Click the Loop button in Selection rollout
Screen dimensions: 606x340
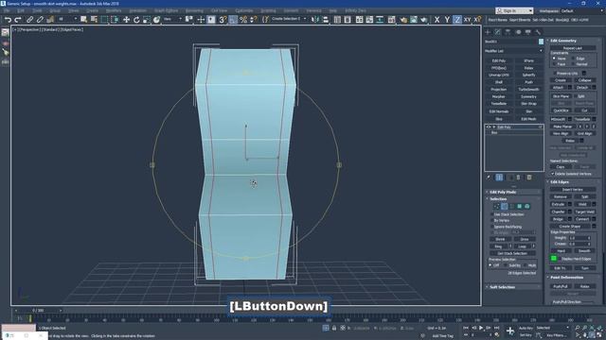[x=522, y=246]
